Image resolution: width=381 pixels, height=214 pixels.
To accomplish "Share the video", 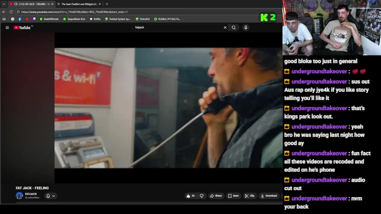I will 216,196.
